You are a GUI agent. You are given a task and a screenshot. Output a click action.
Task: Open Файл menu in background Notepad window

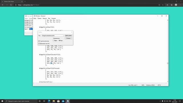click(26, 19)
